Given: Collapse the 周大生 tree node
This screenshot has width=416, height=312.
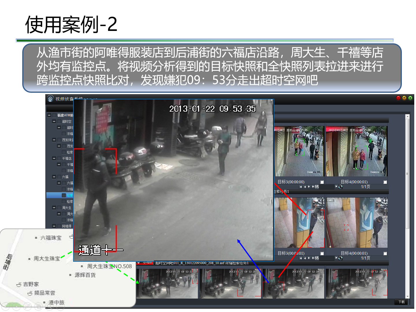Looking at the screenshot, I should point(54,208).
